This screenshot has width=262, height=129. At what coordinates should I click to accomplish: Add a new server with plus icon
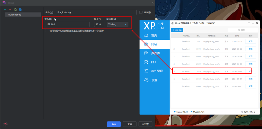[x=5, y=9]
